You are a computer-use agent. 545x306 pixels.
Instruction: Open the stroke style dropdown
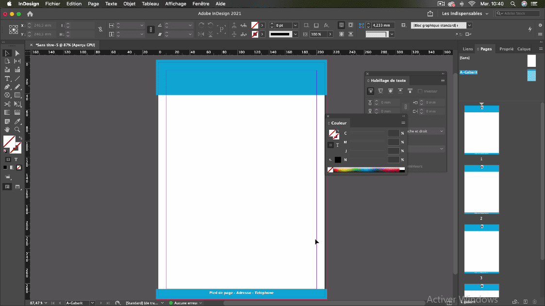coord(296,34)
